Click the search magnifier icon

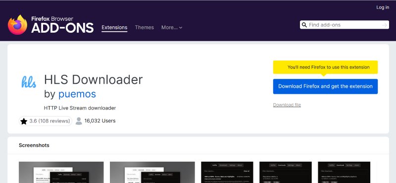point(304,25)
